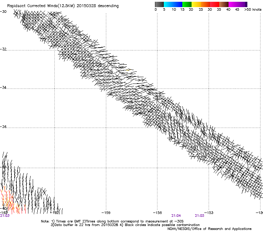Screen dimensions: 263x231
Task: Click the magenta-purple 40-50 knots legend segment
Action: (x=238, y=4)
